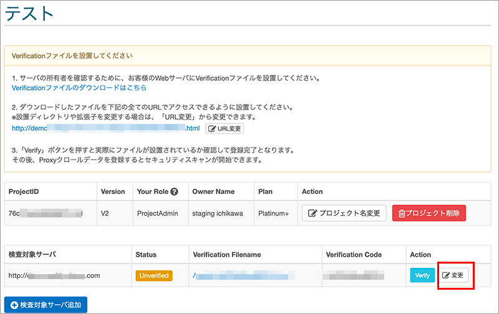Open the http://demo .html verification URL link
Screen dimensions: 499x314
106,128
